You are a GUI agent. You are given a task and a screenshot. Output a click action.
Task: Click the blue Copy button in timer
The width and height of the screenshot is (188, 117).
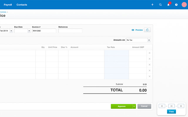tap(172, 111)
